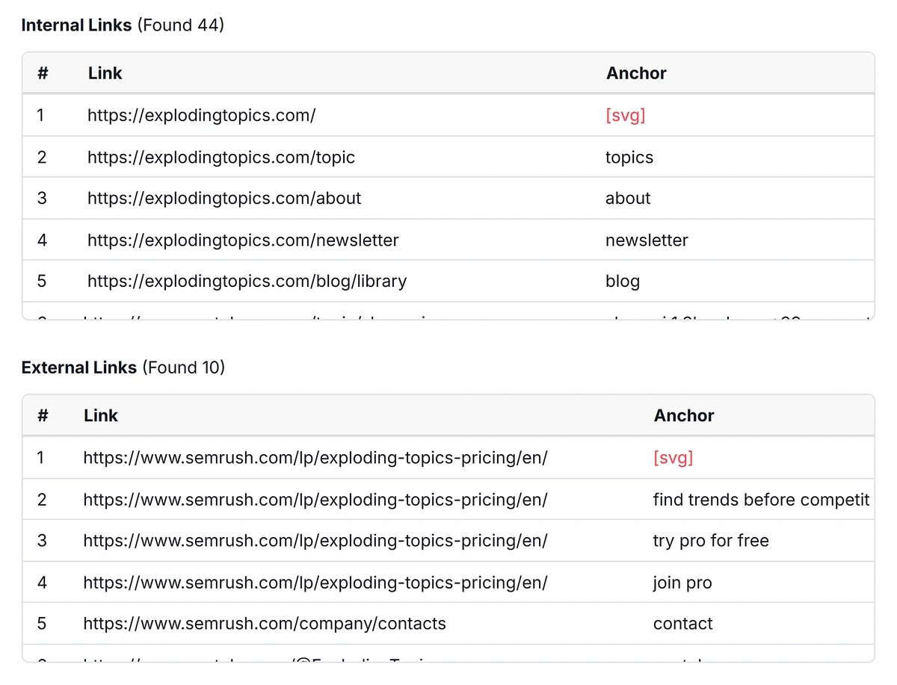Click row number 5 in Internal Links table
This screenshot has width=897, height=685.
click(42, 281)
